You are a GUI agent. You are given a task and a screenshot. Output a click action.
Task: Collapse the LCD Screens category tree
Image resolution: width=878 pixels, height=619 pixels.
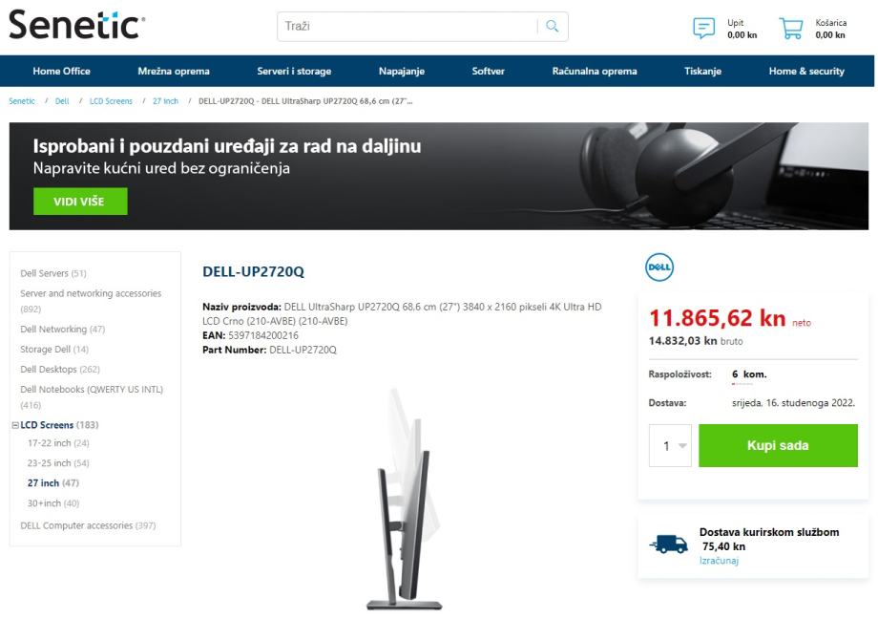tap(15, 425)
